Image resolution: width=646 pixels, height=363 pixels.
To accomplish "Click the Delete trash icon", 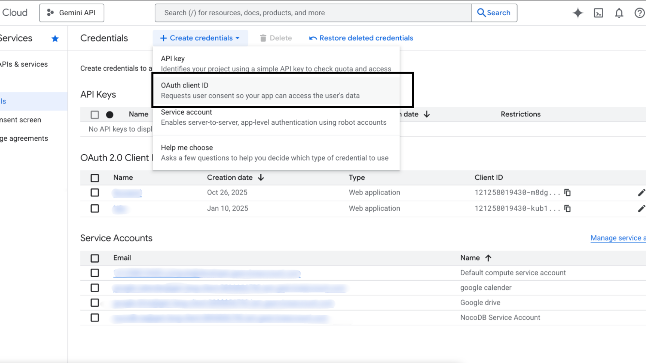I will (x=263, y=38).
